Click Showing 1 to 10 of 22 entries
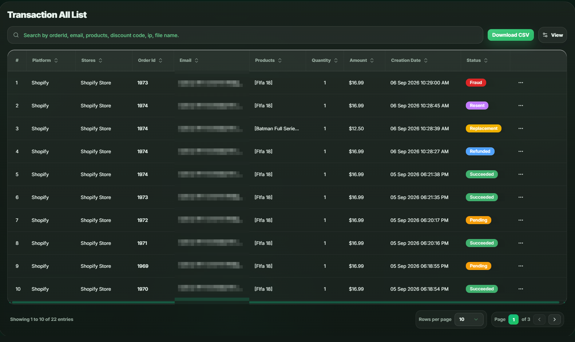The height and width of the screenshot is (342, 575). click(x=42, y=319)
